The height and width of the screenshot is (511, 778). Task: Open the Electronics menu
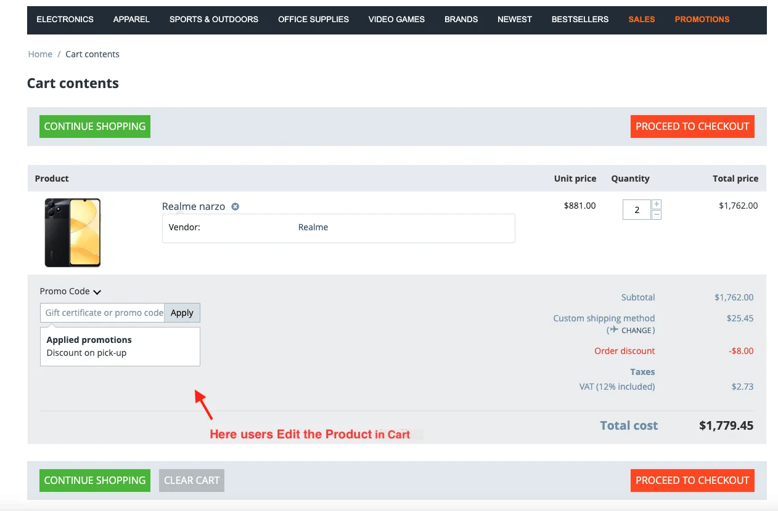65,19
